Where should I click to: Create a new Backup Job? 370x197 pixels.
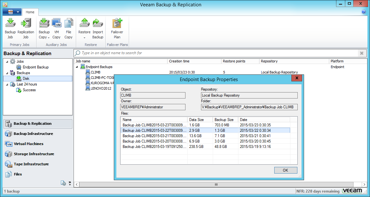tap(10, 29)
